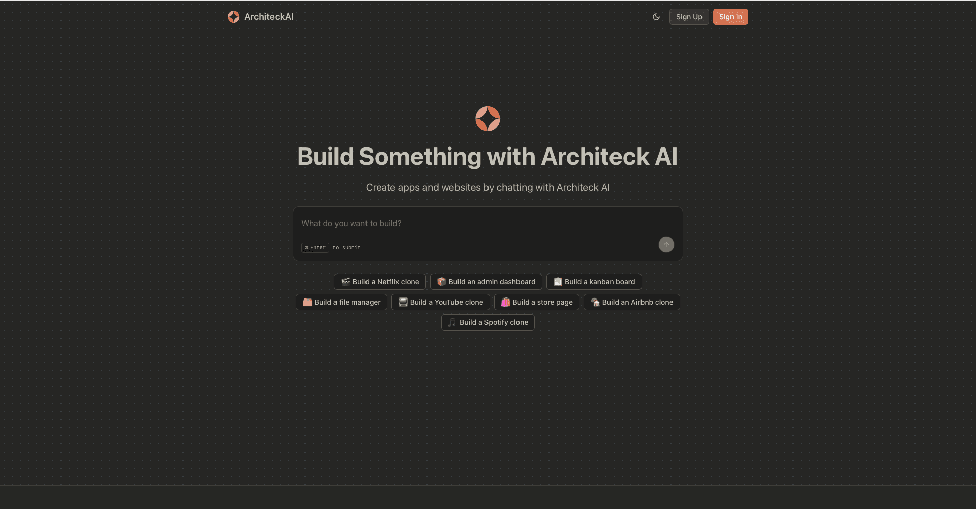Click the orange Sign In button
Image resolution: width=976 pixels, height=509 pixels.
click(730, 16)
